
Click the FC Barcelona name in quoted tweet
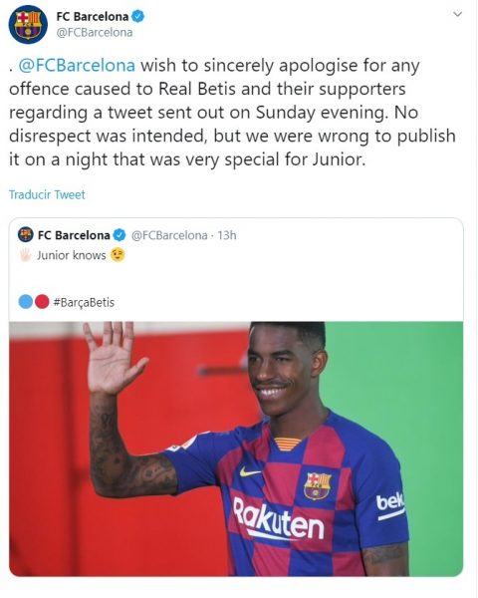pyautogui.click(x=74, y=235)
